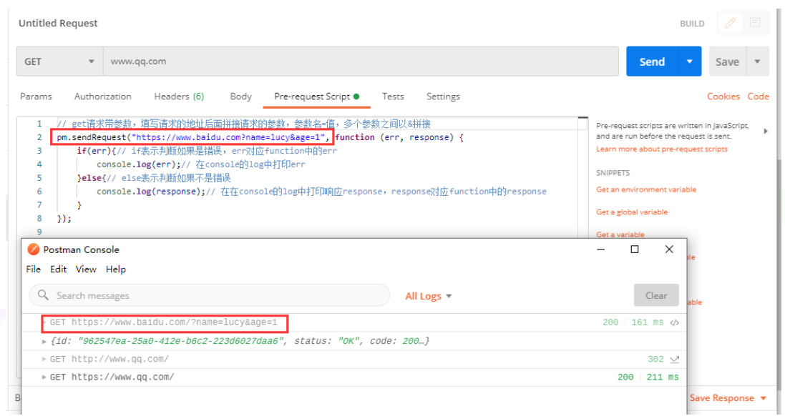Click the raw code icon on baidu log row
The height and width of the screenshot is (416, 785).
point(674,323)
